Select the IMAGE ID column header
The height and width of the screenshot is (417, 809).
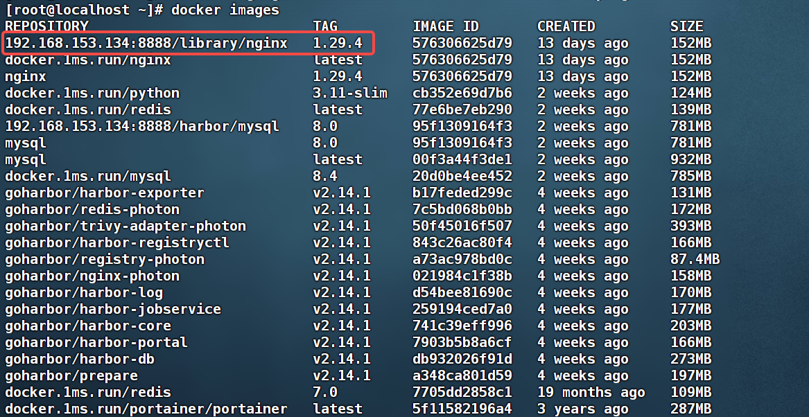coord(446,26)
